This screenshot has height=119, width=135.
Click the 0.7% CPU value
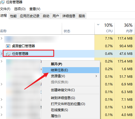[109, 46]
